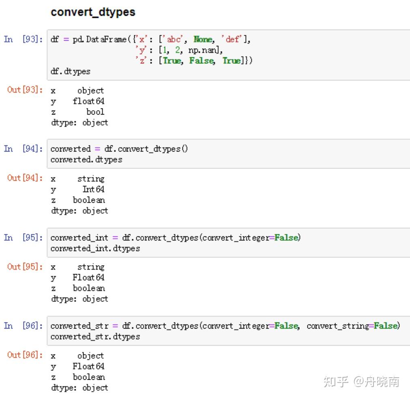Image resolution: width=410 pixels, height=398 pixels.
Task: Select the Out[93] output prompt
Action: pos(25,90)
